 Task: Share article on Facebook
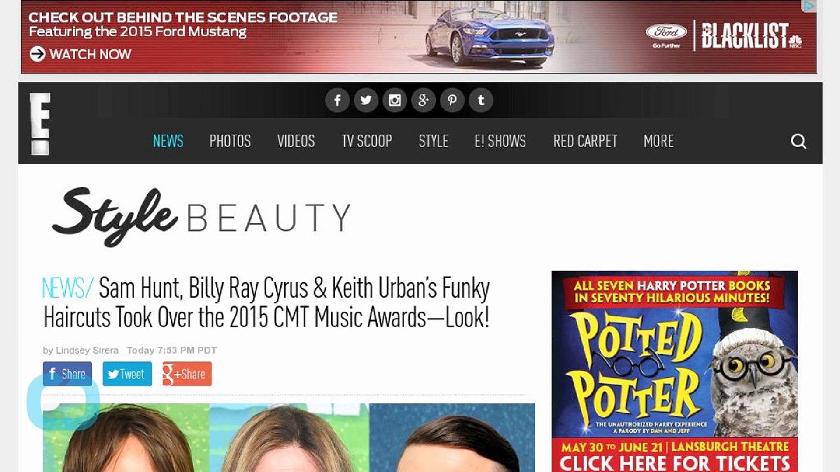(67, 374)
